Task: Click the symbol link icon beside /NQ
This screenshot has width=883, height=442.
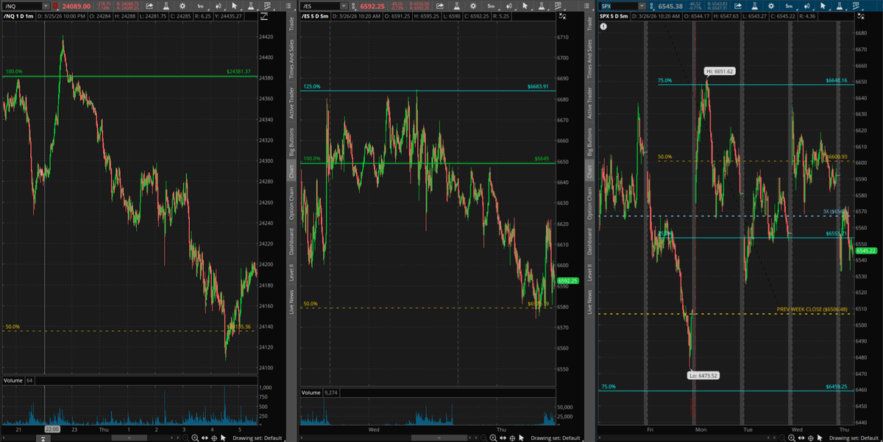Action: (x=55, y=6)
